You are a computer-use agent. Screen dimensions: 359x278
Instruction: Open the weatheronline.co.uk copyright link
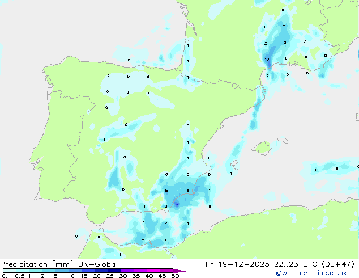click(311, 273)
